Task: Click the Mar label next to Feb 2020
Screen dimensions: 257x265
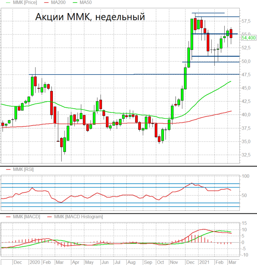Action: point(59,262)
